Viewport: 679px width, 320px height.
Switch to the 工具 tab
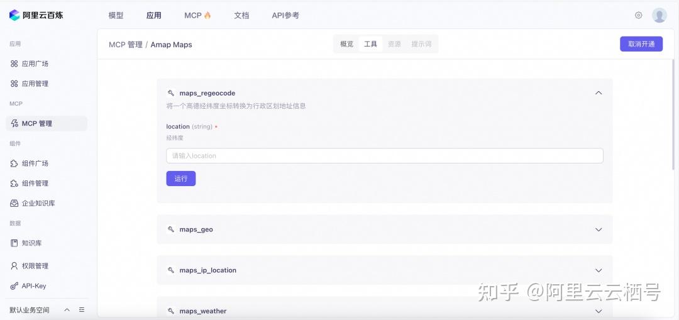[371, 44]
